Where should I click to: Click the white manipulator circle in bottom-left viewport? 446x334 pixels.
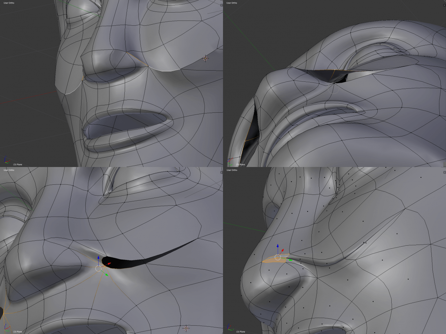click(x=99, y=268)
